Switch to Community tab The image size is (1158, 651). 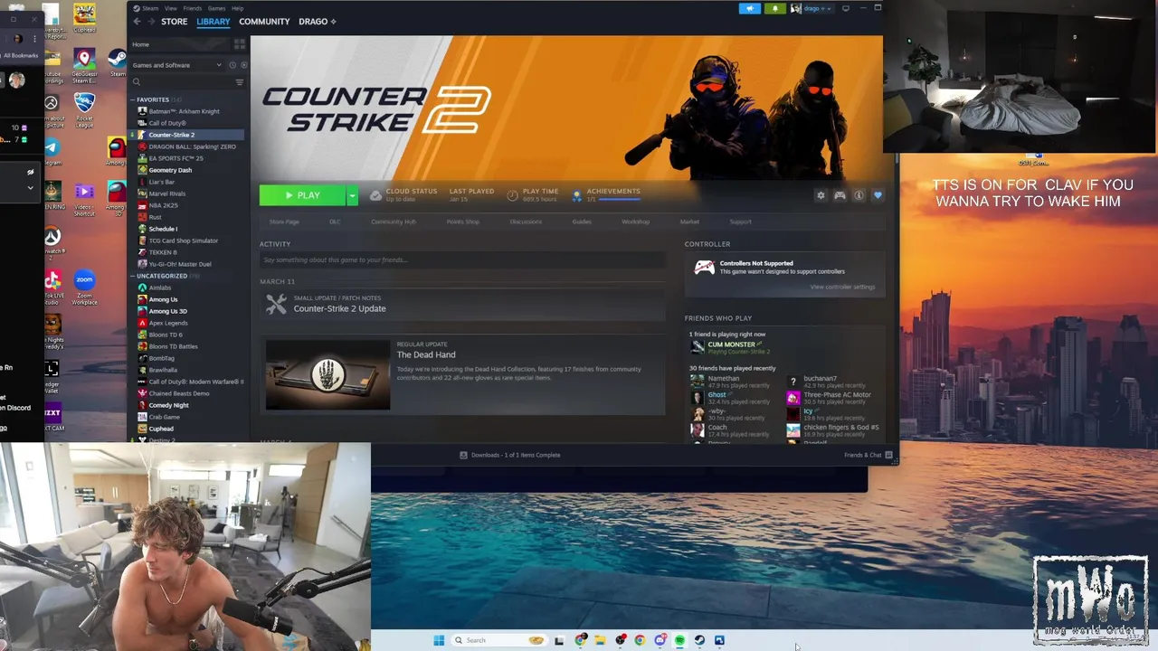click(264, 22)
